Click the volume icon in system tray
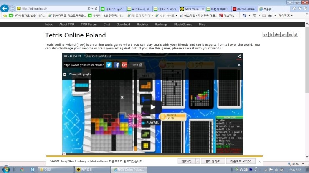The image size is (309, 173). coord(276,170)
